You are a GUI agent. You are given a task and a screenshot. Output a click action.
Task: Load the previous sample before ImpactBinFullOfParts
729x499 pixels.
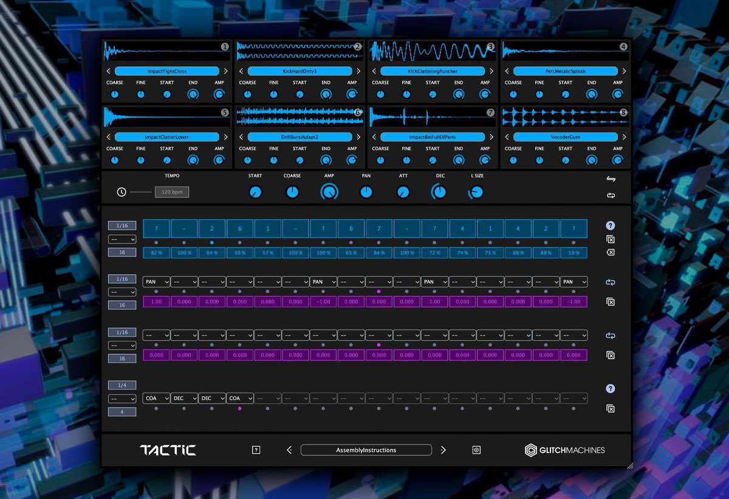pyautogui.click(x=374, y=137)
